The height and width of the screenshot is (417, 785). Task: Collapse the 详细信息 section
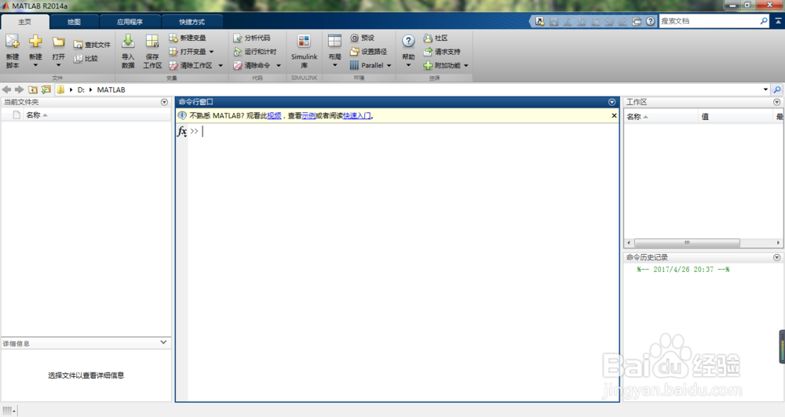tap(163, 343)
